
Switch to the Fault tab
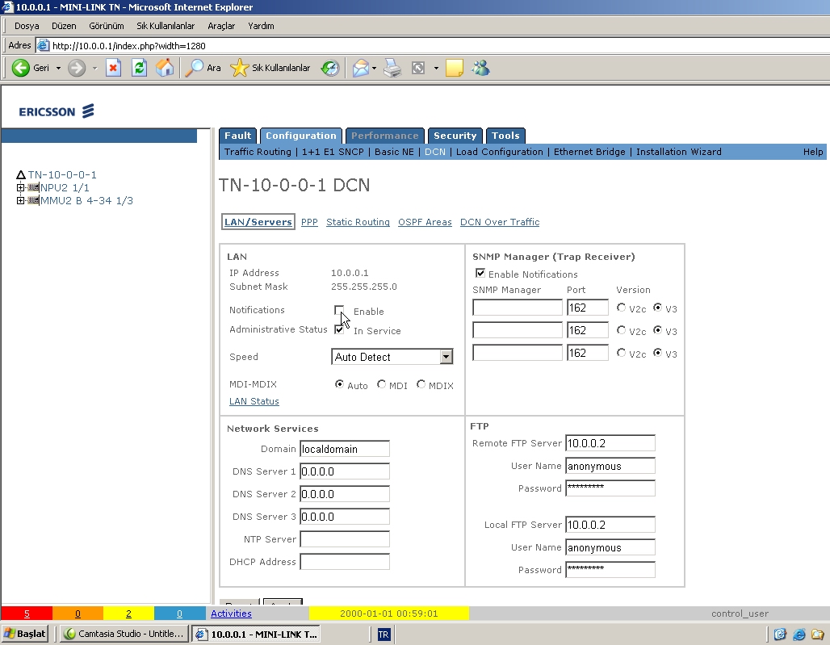(237, 136)
